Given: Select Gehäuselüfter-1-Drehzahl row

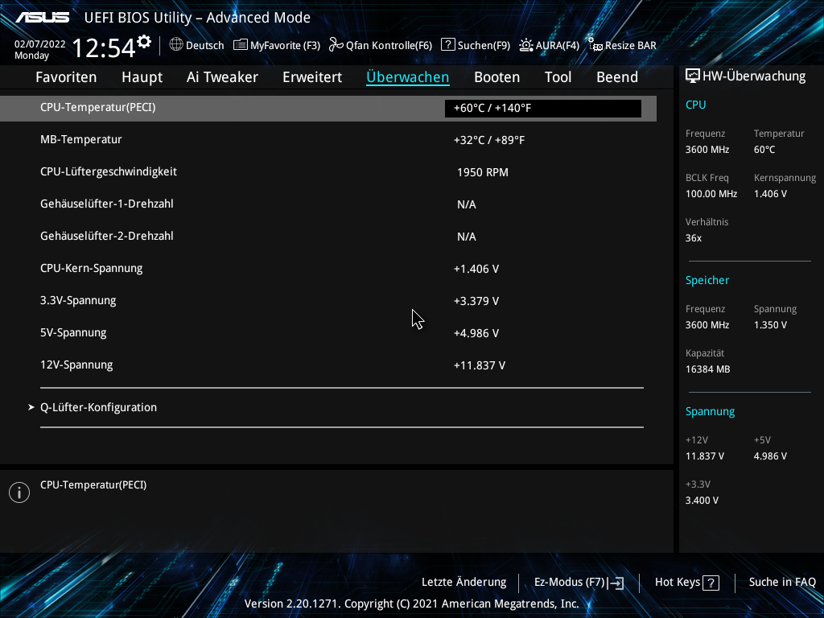Looking at the screenshot, I should pos(328,204).
